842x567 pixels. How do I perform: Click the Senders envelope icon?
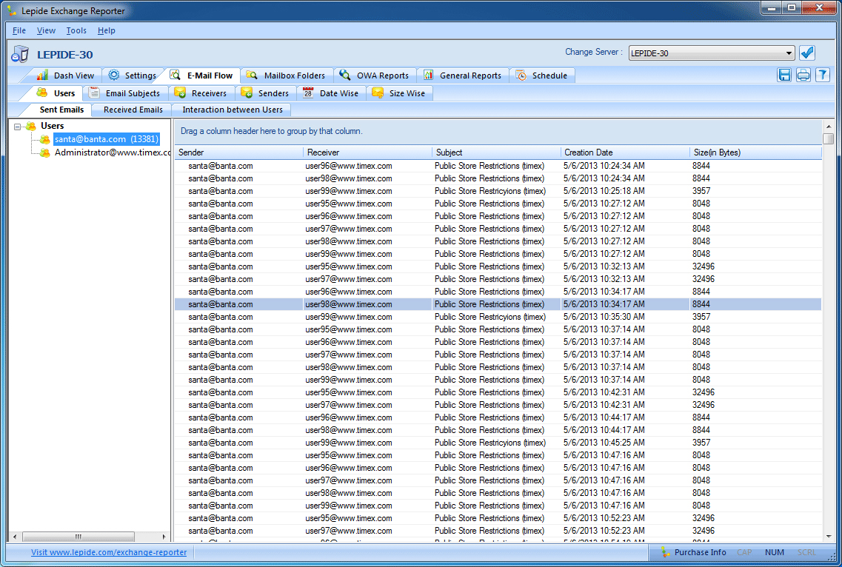pyautogui.click(x=247, y=93)
